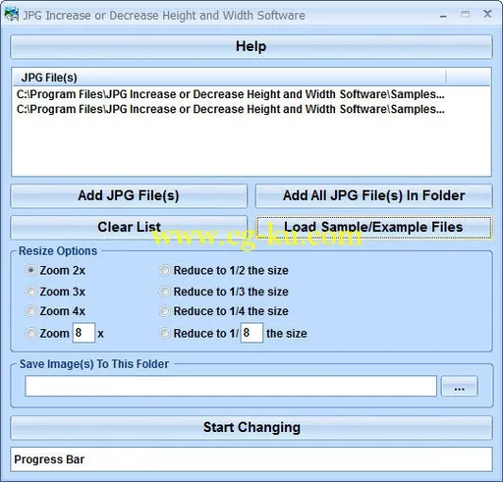
Task: Close the application window
Action: click(x=487, y=15)
